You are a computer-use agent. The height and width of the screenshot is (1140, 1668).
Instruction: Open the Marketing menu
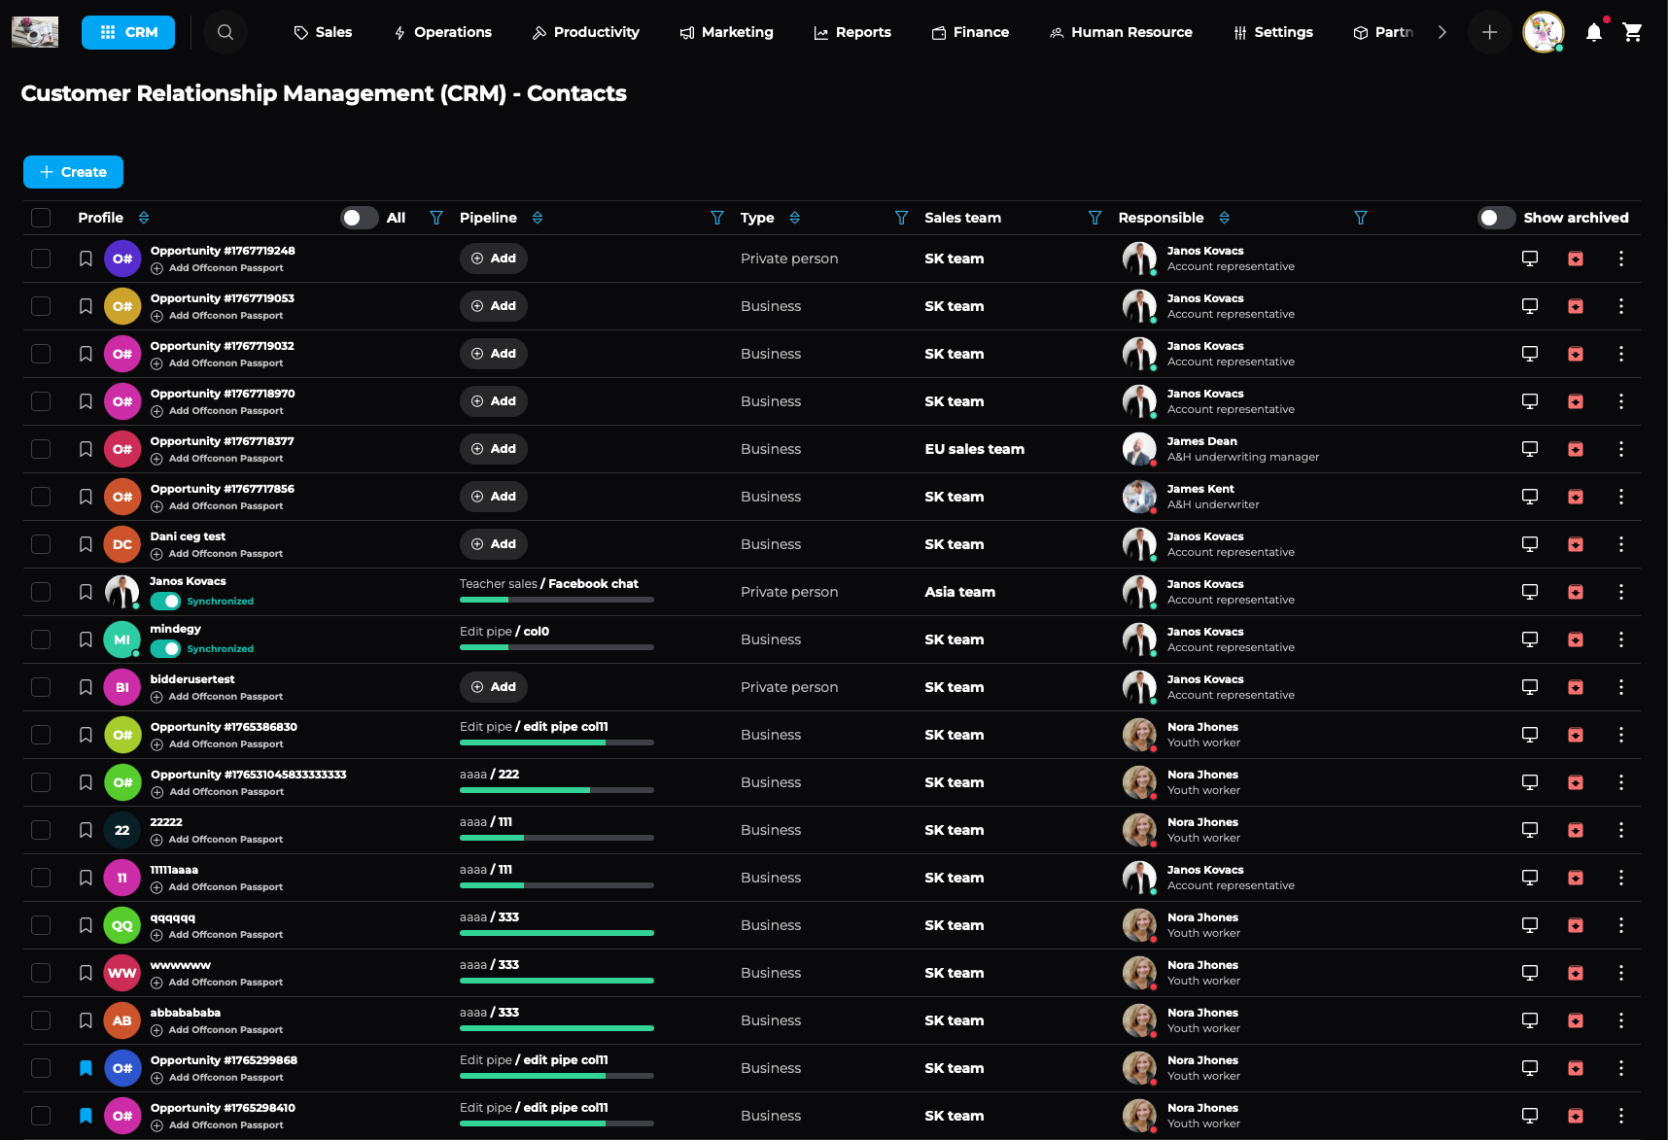pyautogui.click(x=726, y=32)
